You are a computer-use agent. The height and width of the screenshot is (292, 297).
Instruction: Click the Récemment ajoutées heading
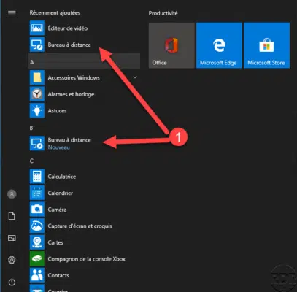coord(55,12)
